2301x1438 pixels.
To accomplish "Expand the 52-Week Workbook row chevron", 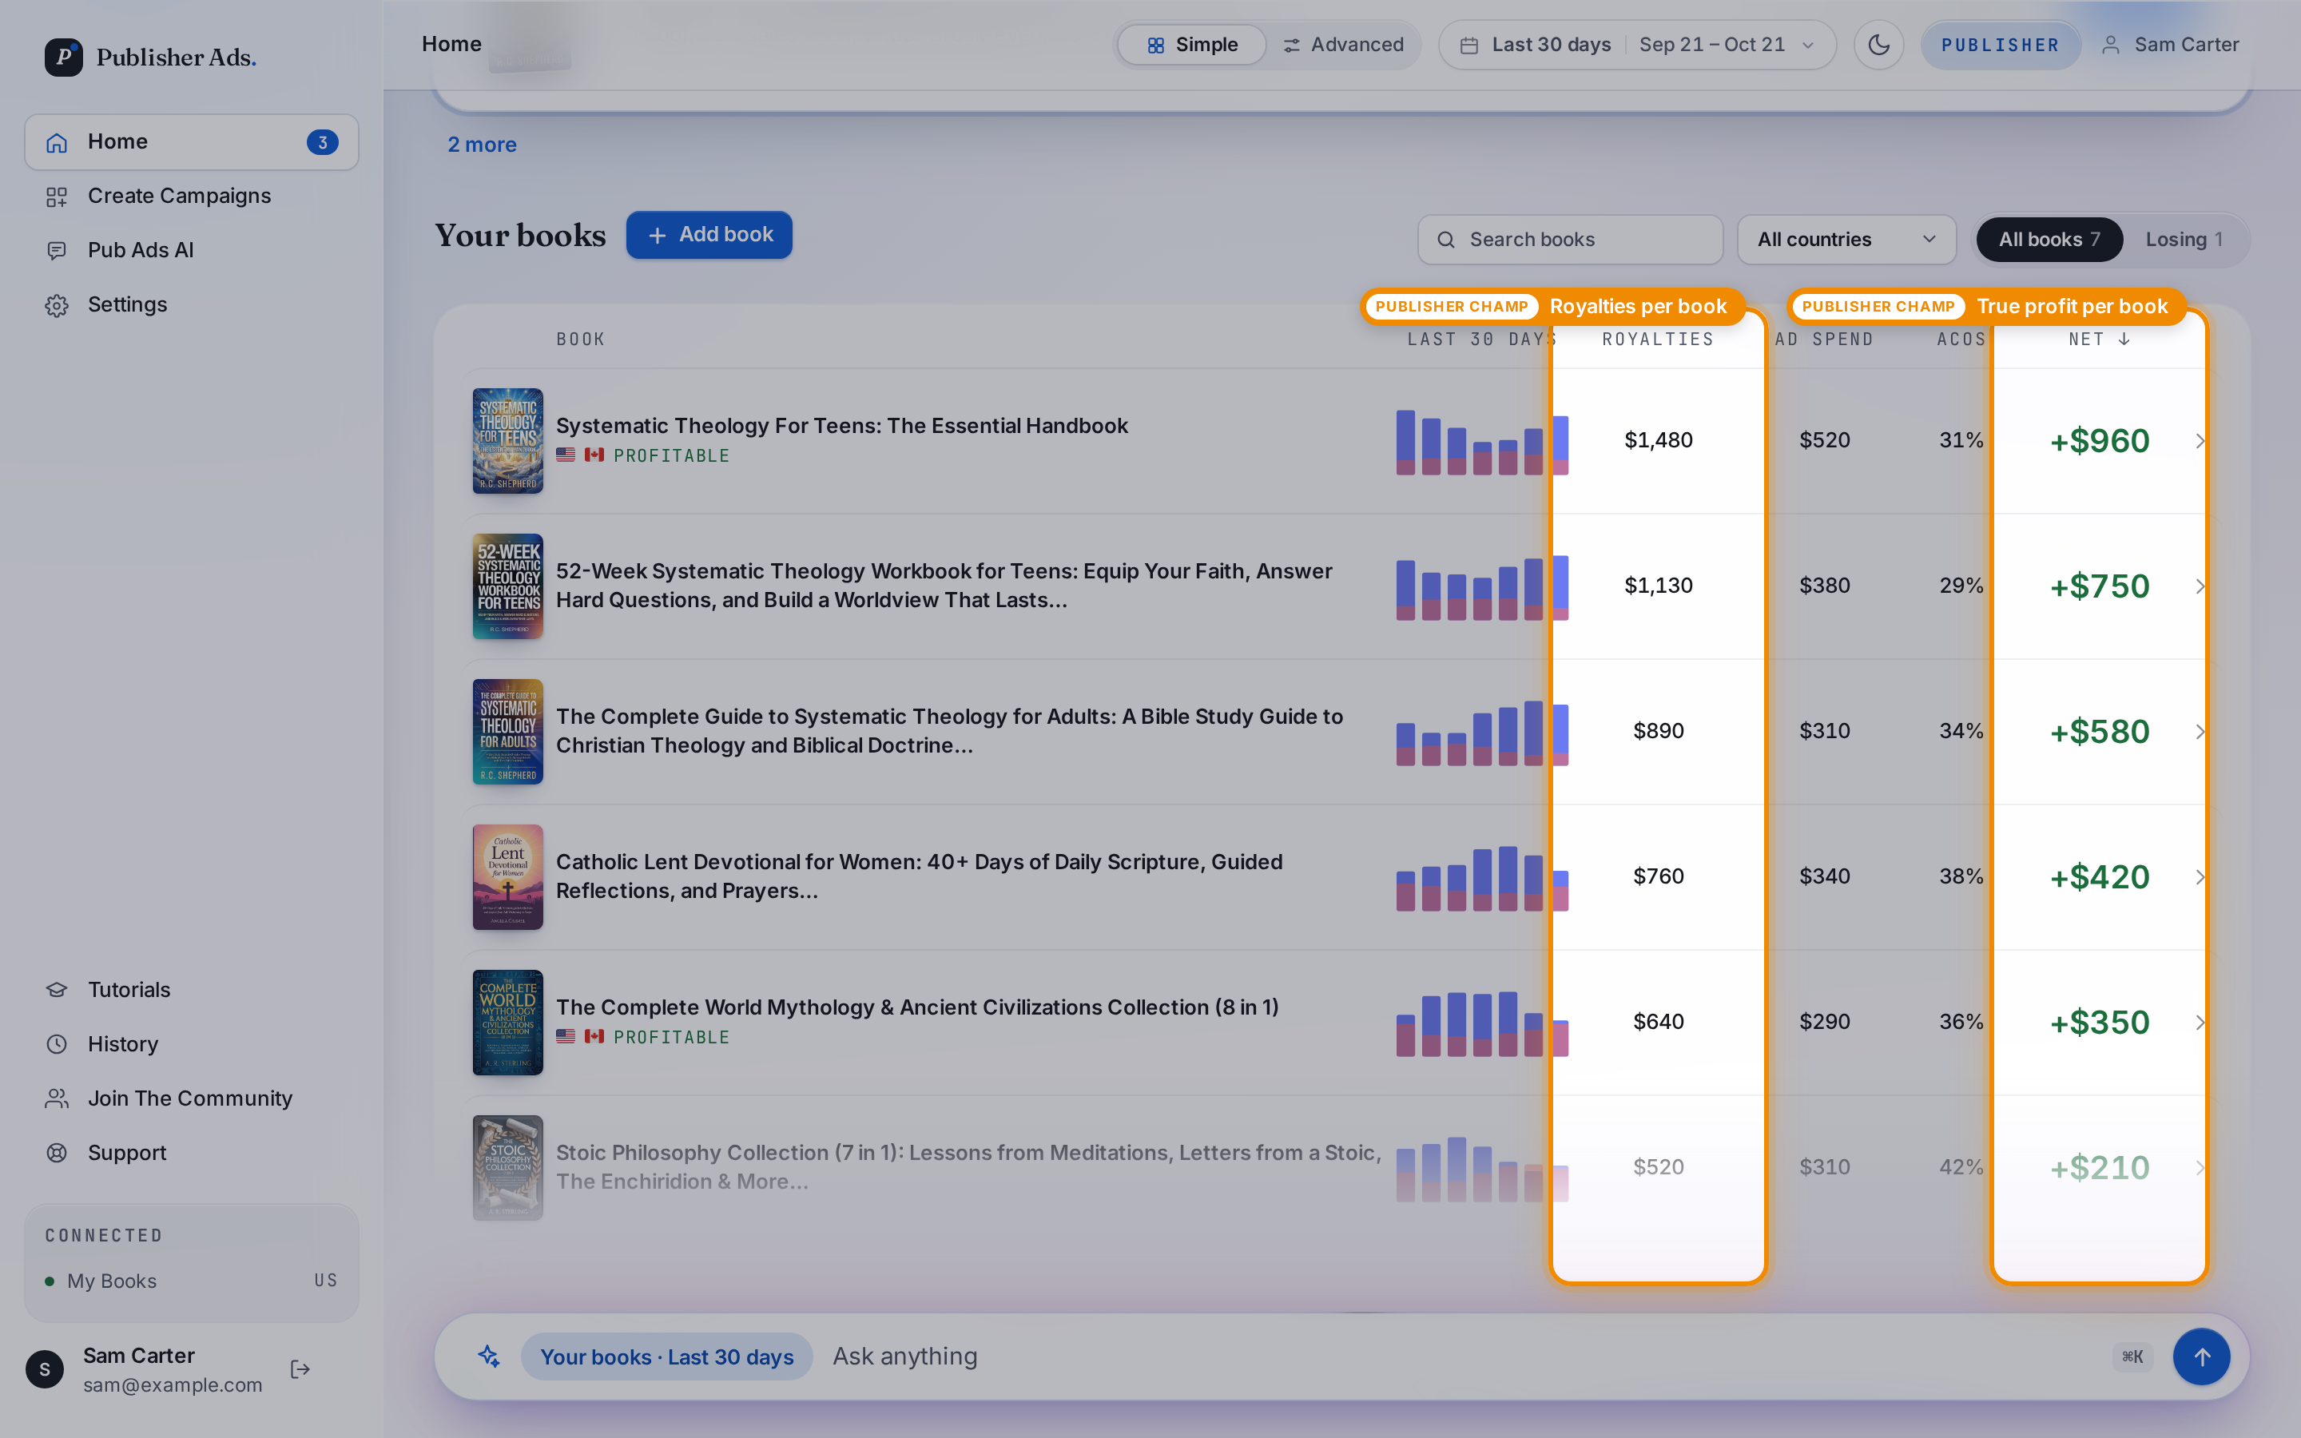I will [2200, 586].
